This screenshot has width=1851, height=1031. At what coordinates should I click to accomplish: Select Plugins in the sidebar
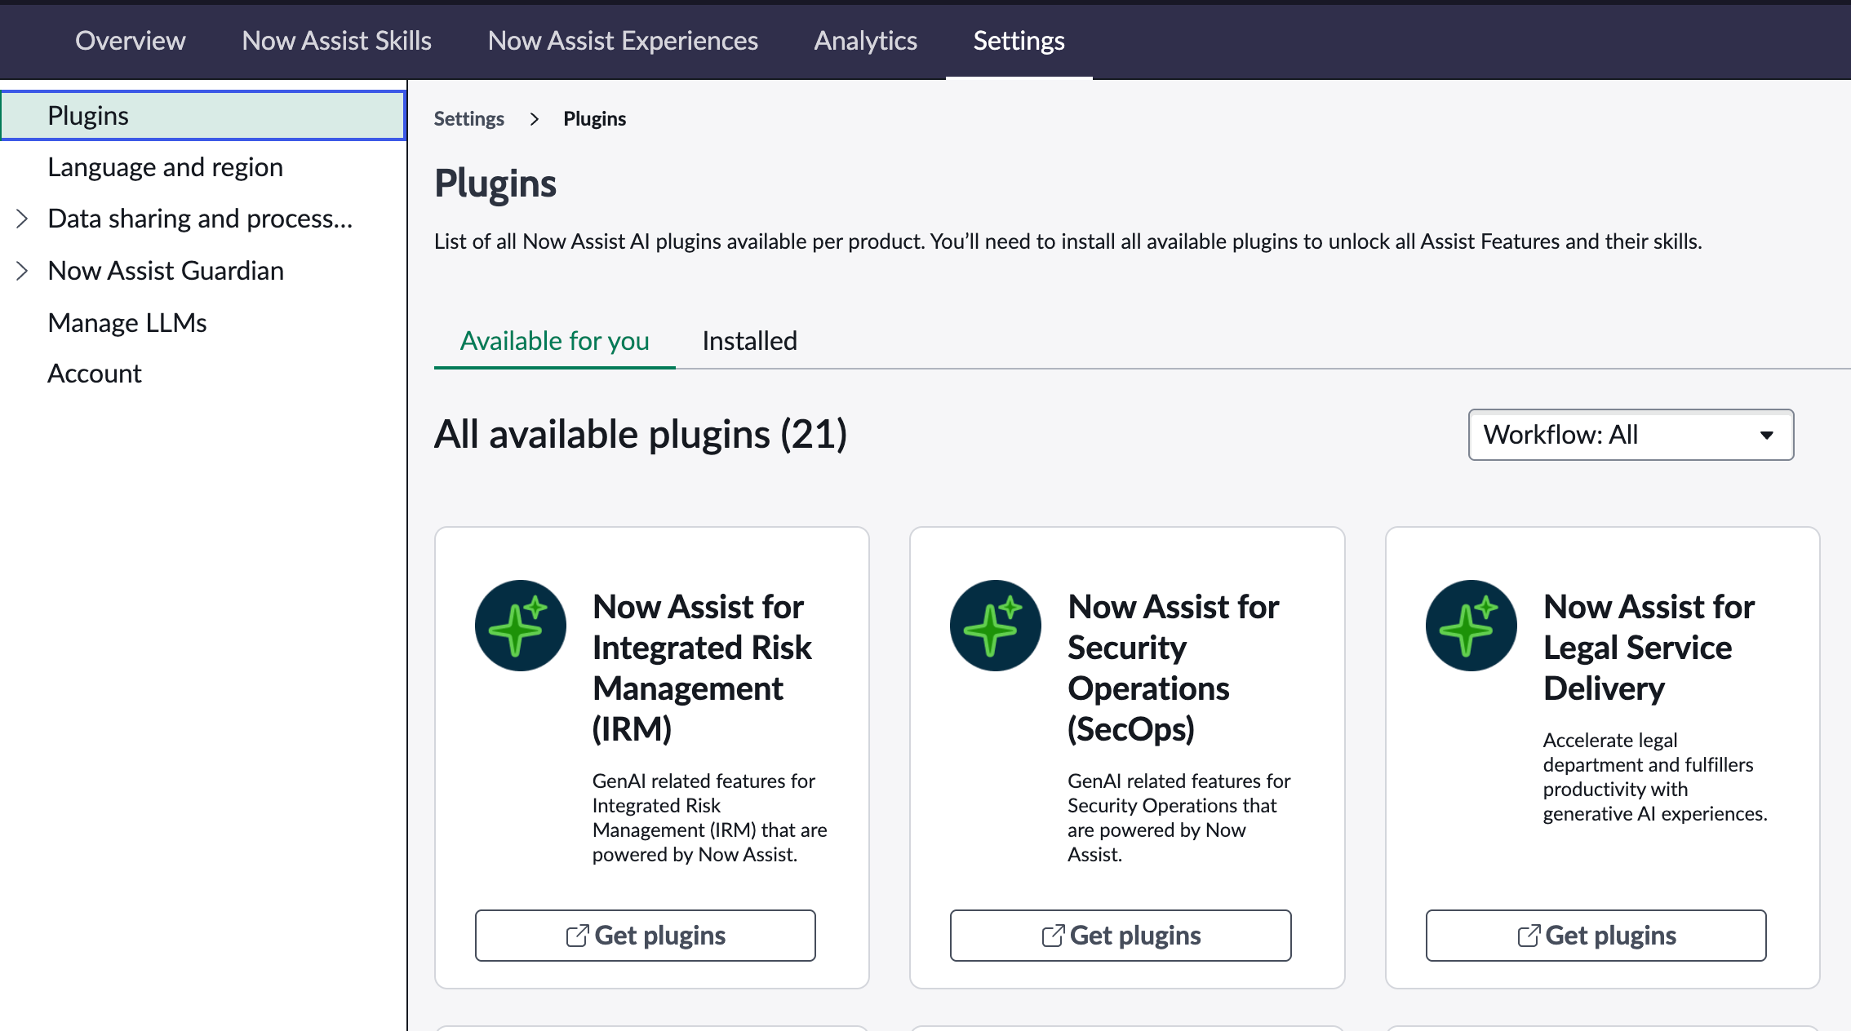(x=203, y=116)
